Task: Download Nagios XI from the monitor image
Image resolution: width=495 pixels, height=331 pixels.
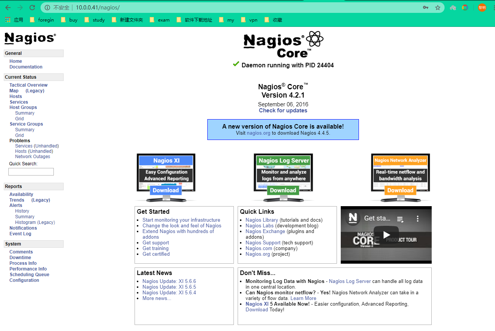Action: pyautogui.click(x=166, y=190)
